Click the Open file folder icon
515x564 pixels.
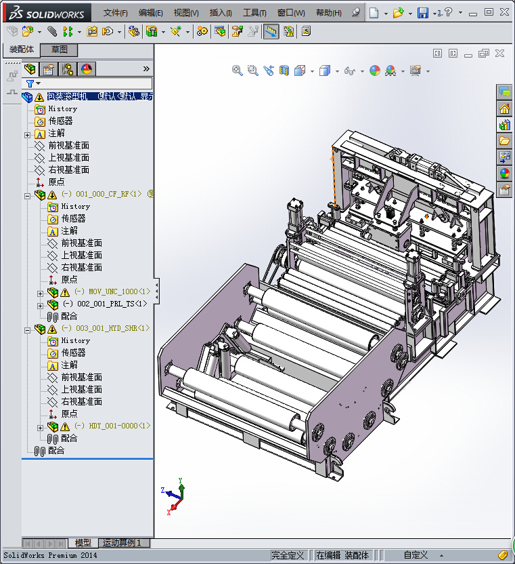coord(398,13)
